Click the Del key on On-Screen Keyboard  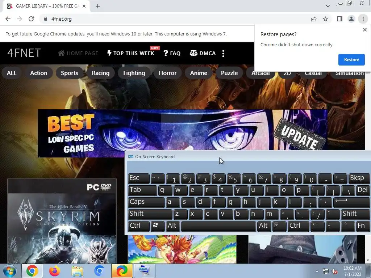coord(363,190)
